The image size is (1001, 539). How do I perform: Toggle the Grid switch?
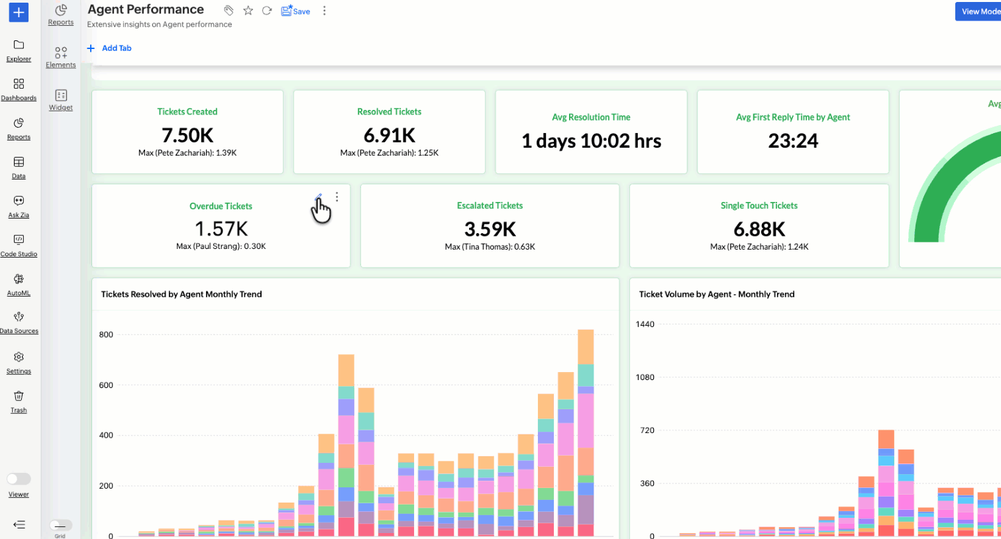60,525
